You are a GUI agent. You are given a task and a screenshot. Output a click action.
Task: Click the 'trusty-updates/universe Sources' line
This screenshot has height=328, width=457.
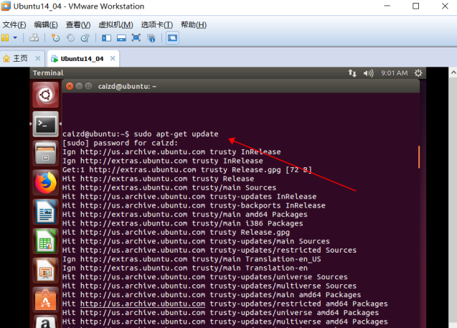coord(205,277)
